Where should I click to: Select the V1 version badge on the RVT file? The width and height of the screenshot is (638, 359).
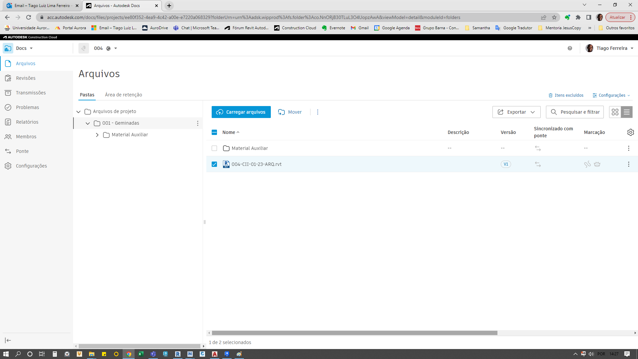[x=506, y=164]
